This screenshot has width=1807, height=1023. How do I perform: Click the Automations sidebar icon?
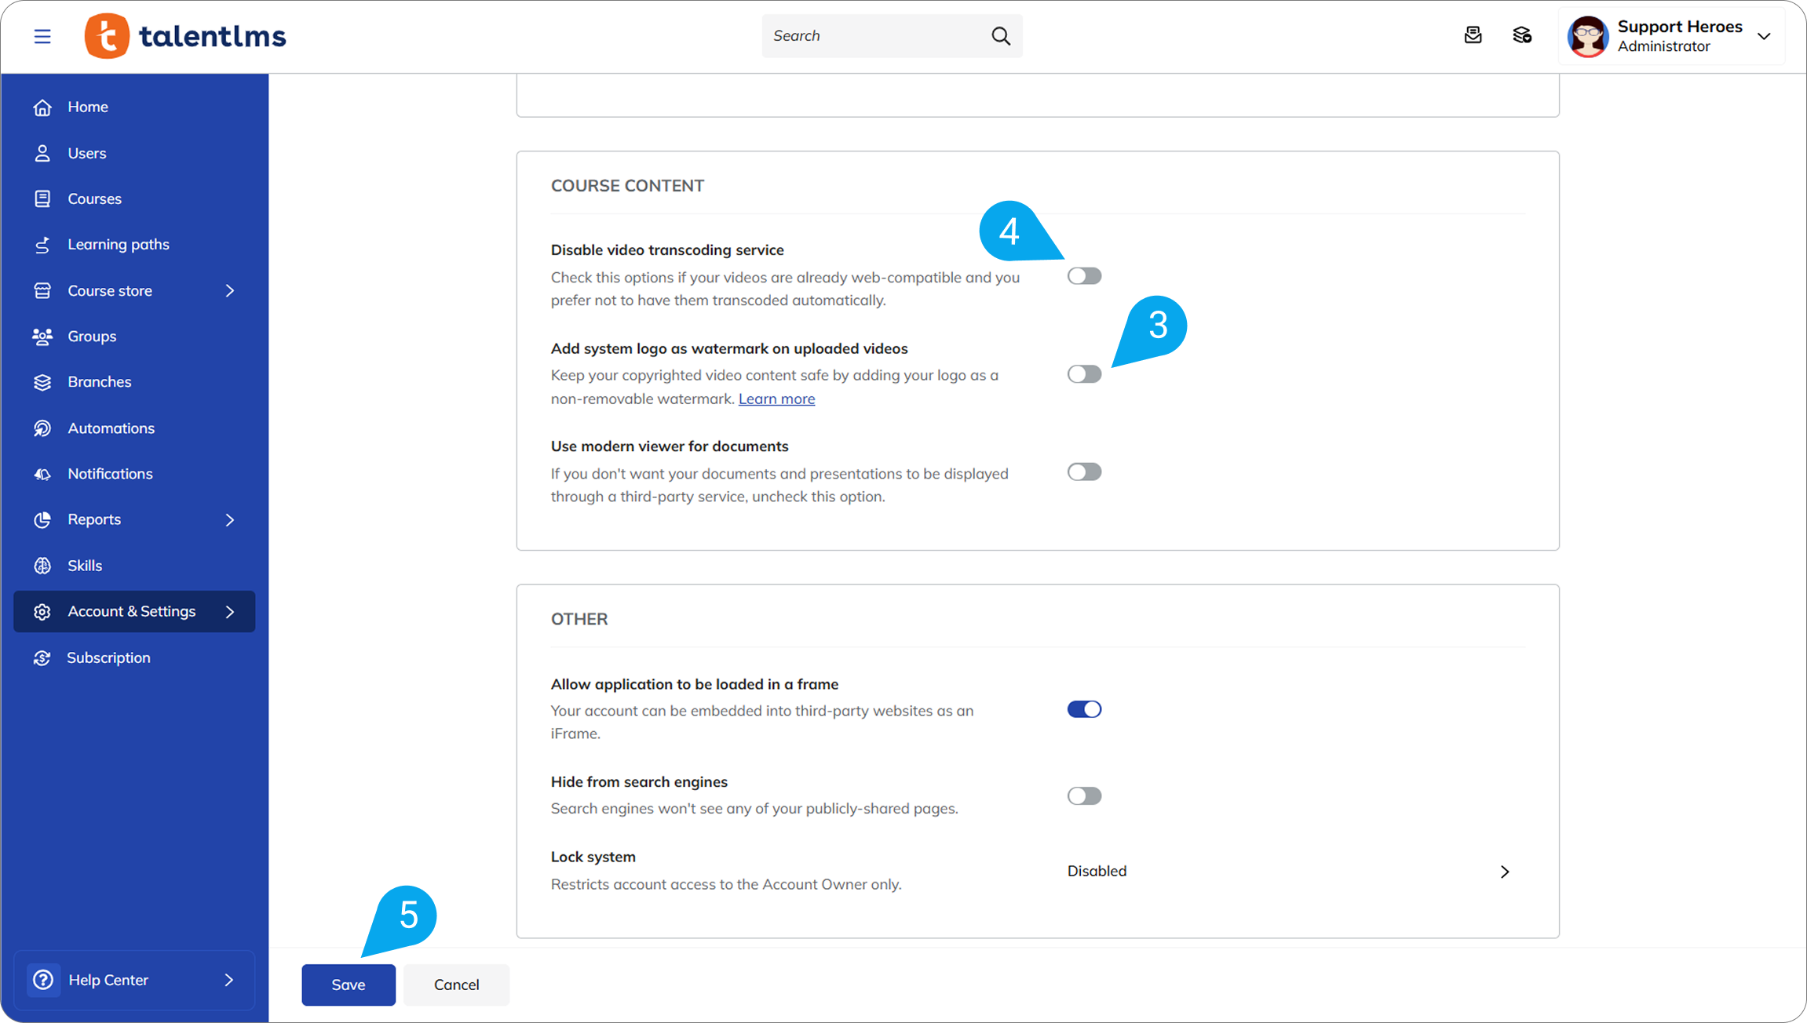(42, 428)
